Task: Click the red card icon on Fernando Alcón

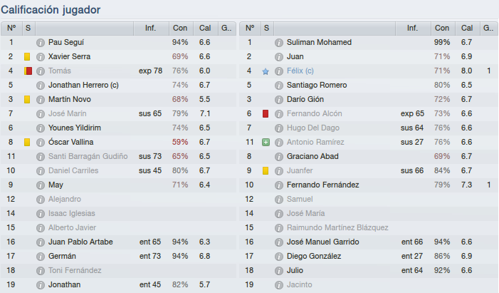Action: tap(266, 113)
